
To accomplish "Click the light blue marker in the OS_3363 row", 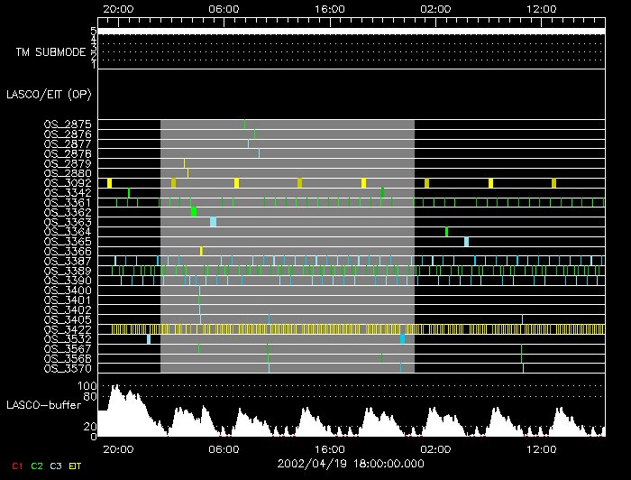I will 214,222.
